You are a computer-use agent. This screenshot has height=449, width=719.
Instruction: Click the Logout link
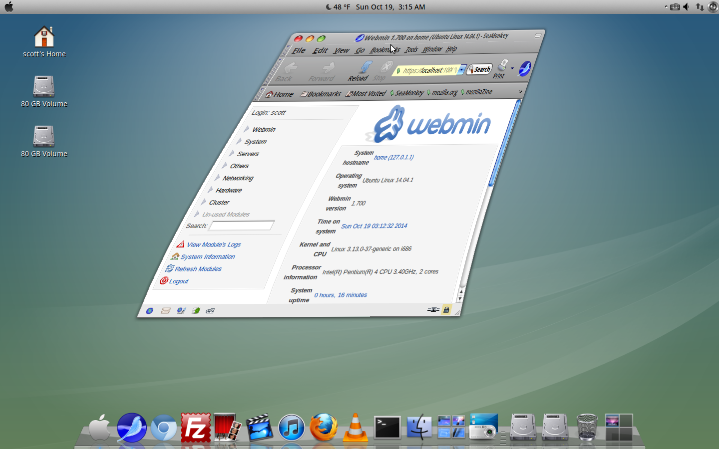(x=179, y=281)
